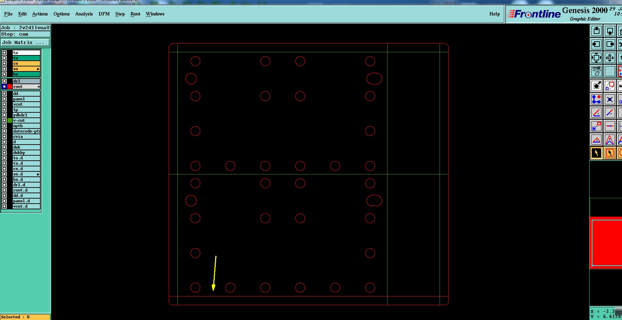
Task: Select the 'dwk' layer name
Action: point(27,147)
